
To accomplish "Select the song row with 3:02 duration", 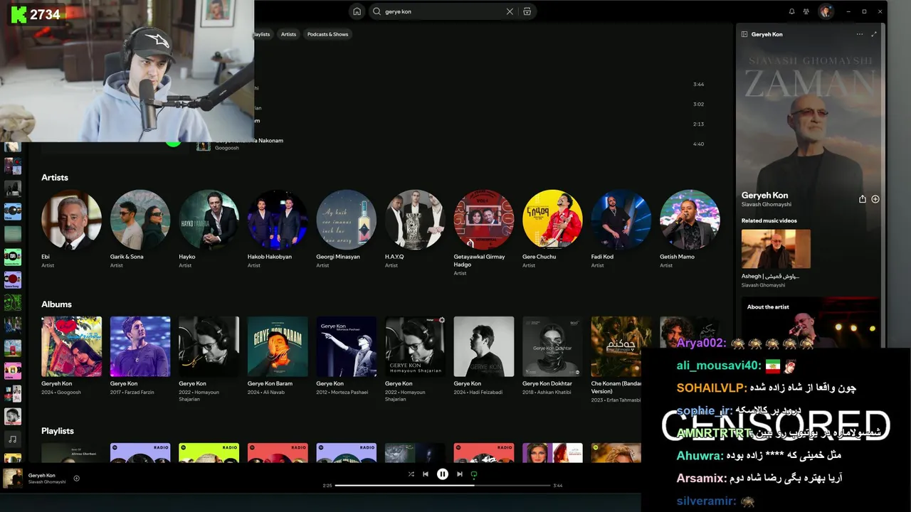I will [x=451, y=105].
